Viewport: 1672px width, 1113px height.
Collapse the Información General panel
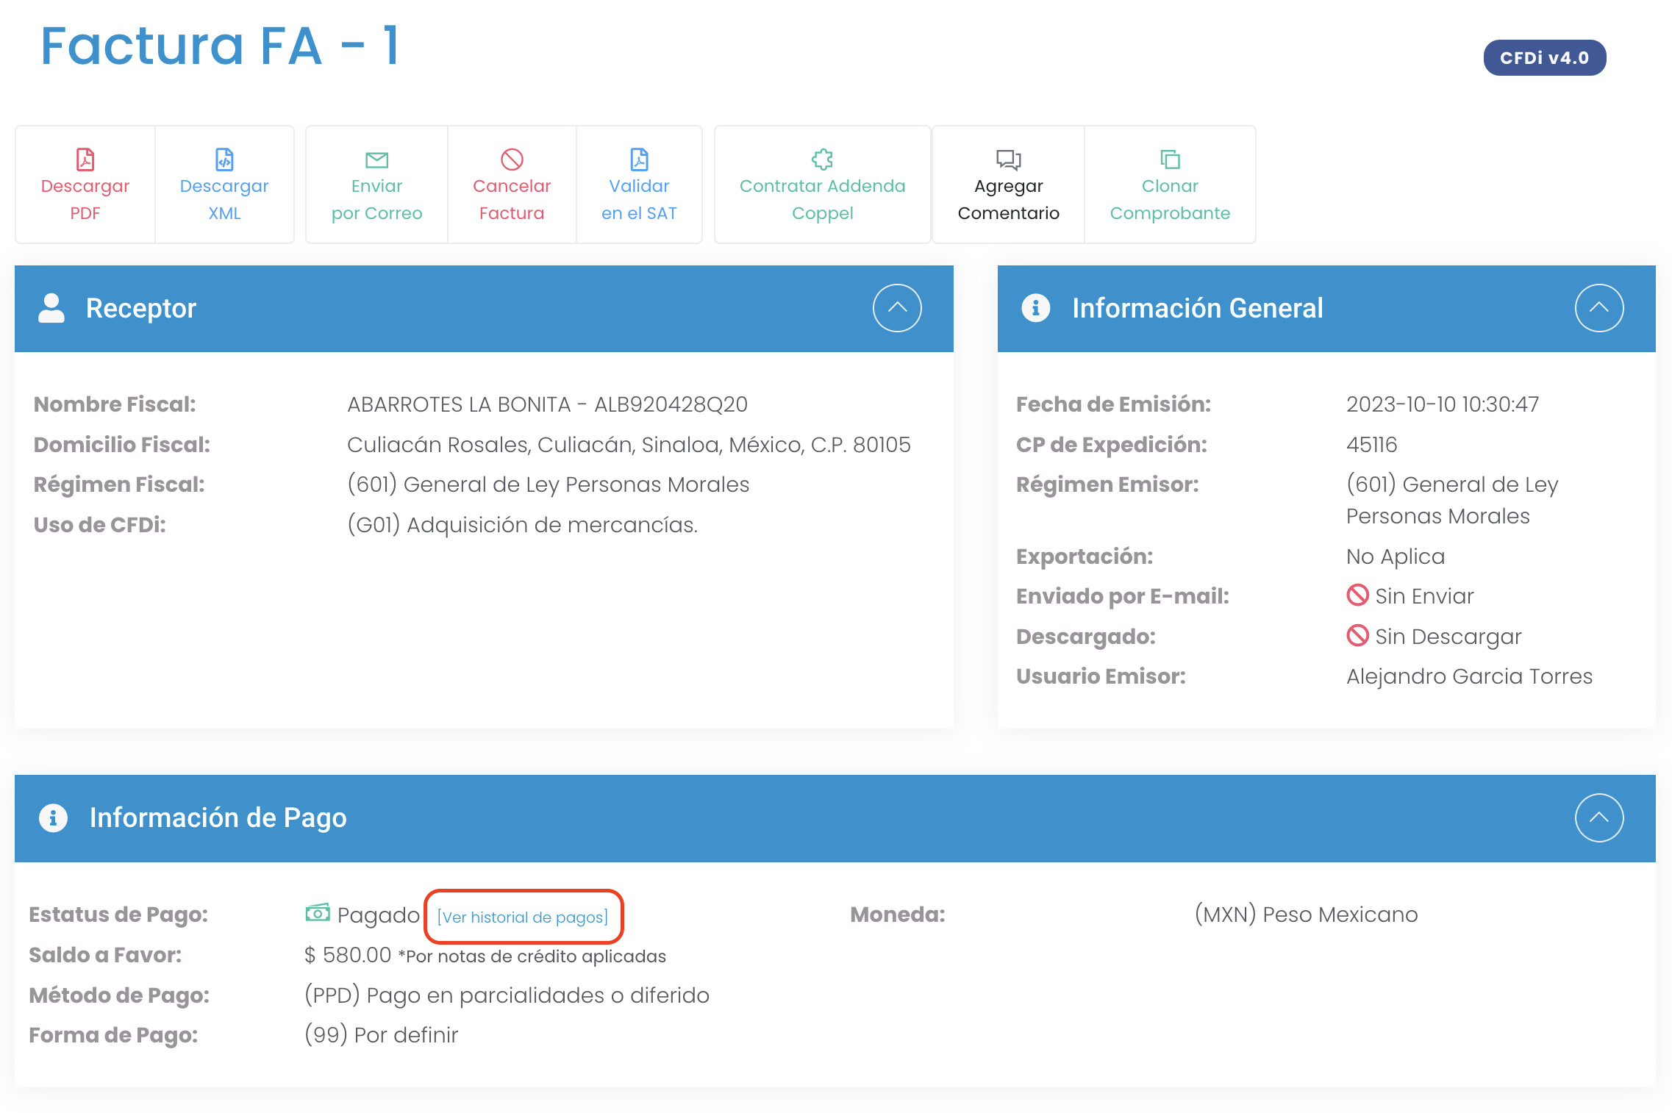pos(1598,308)
